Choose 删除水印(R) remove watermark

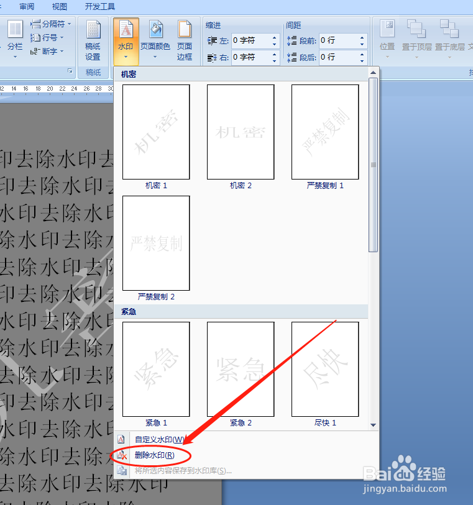tap(247, 455)
